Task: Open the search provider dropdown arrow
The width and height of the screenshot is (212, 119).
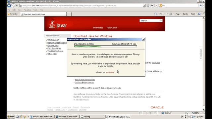Action: 203,6
